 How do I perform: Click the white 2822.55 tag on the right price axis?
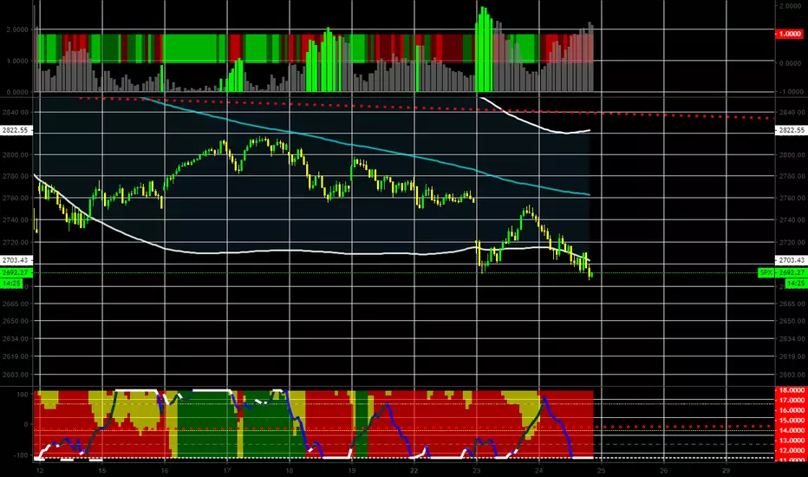(x=791, y=130)
